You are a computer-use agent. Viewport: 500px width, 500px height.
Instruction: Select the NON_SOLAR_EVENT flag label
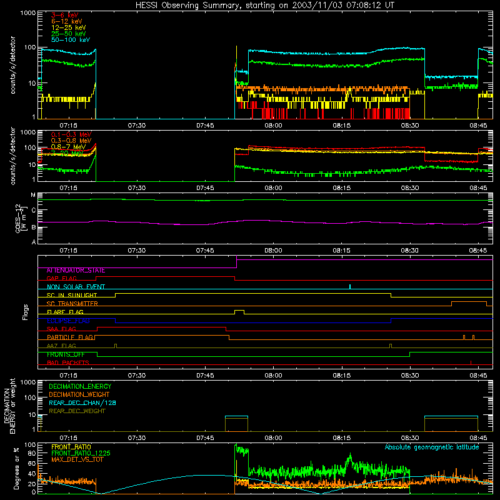pyautogui.click(x=76, y=287)
